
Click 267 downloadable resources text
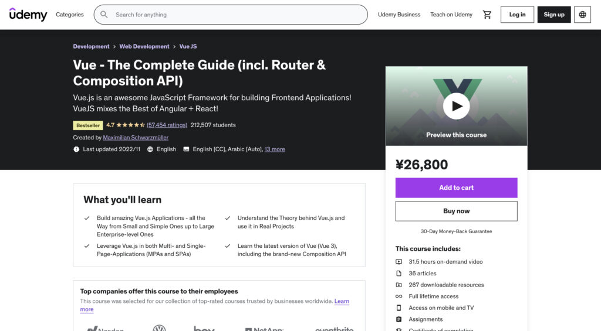click(x=446, y=285)
